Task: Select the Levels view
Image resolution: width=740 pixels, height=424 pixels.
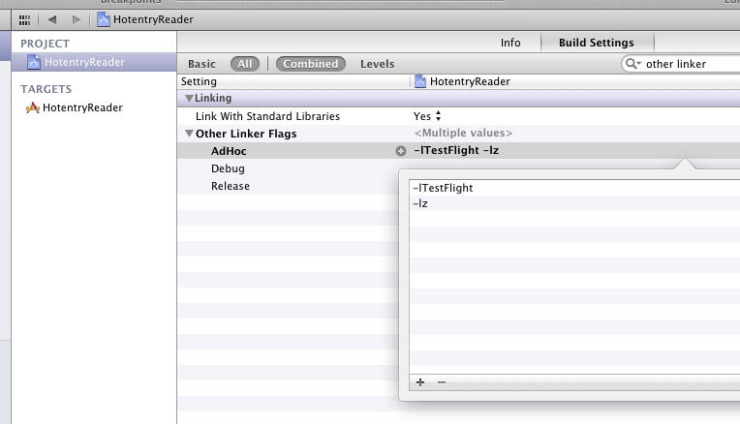Action: tap(377, 64)
